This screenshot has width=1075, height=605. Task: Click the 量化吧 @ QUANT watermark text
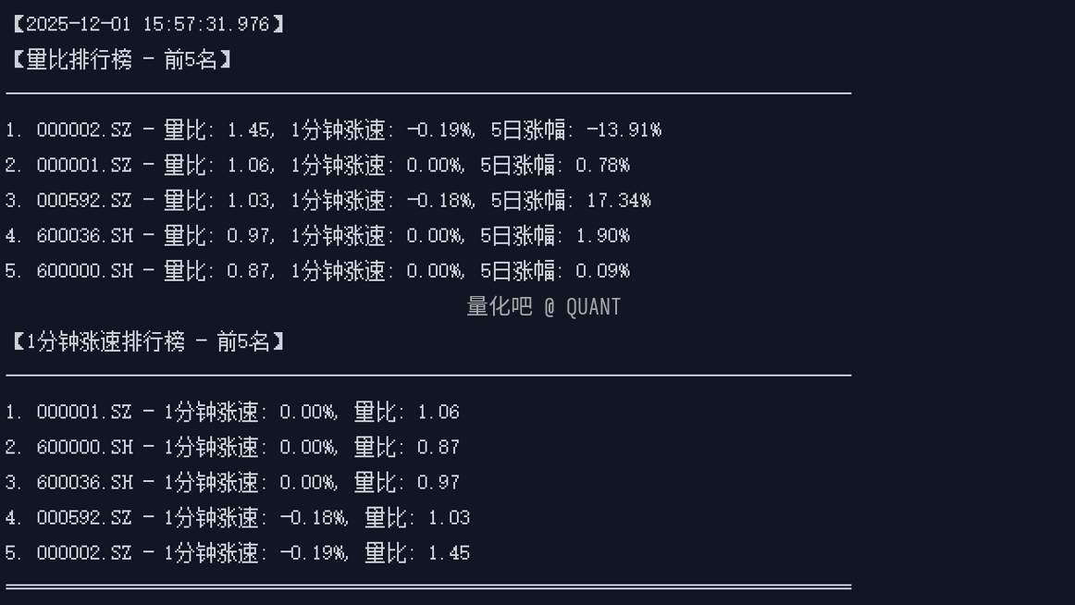click(x=544, y=307)
